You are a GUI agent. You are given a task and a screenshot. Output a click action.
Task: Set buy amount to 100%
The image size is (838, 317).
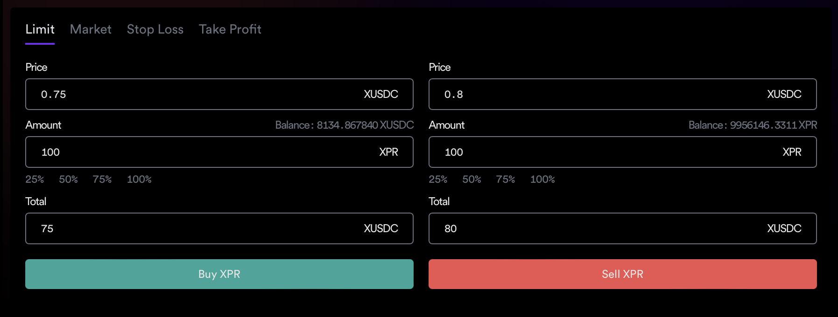[x=139, y=179]
